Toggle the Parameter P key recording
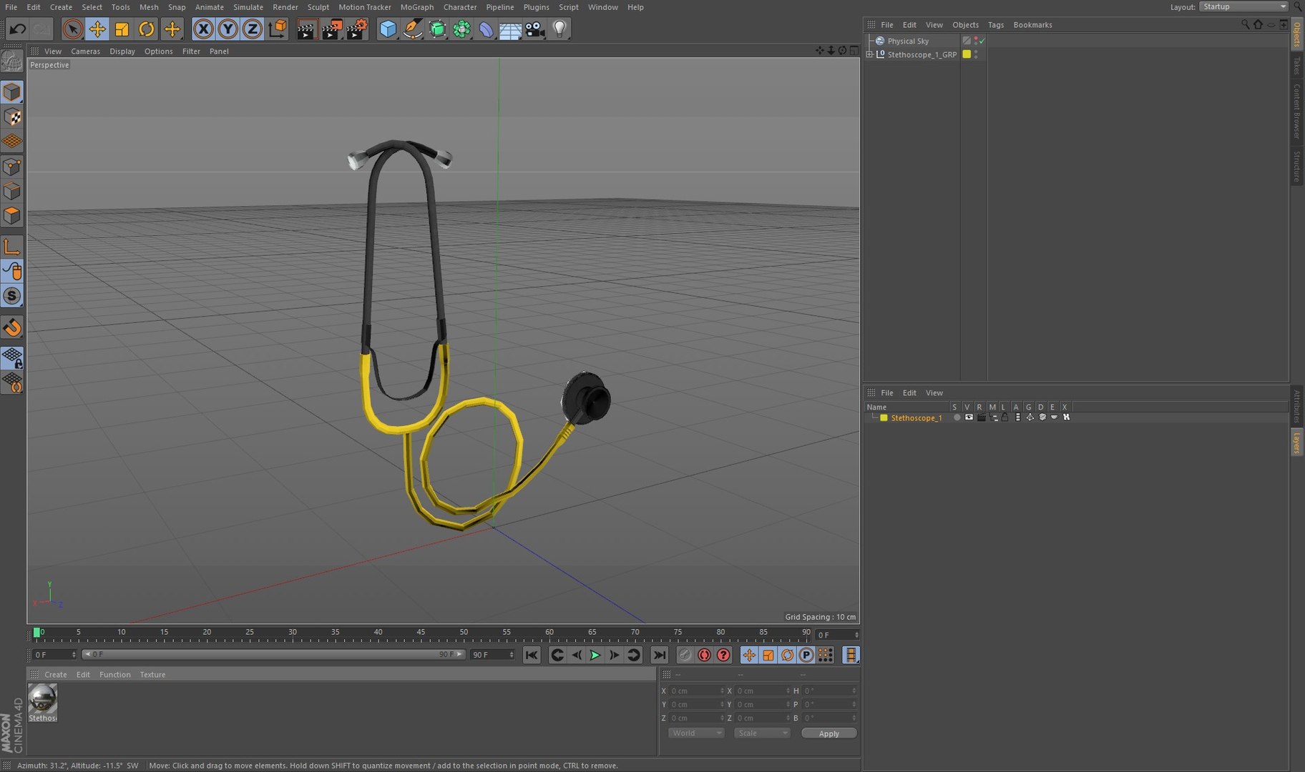Screen dimensions: 1305x772 tap(806, 655)
